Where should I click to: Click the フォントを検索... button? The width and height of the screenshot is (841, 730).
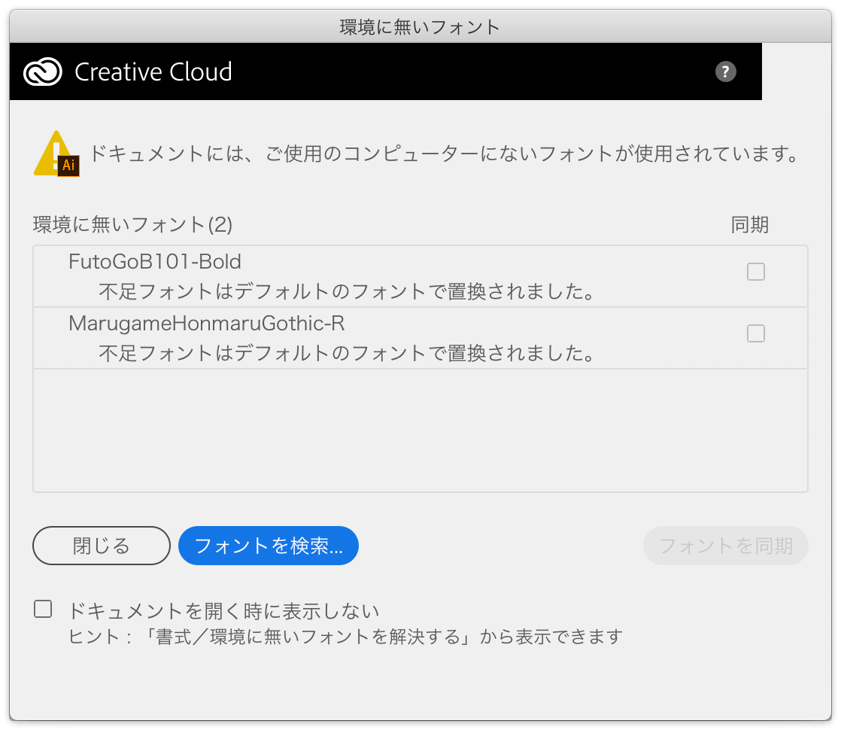269,546
